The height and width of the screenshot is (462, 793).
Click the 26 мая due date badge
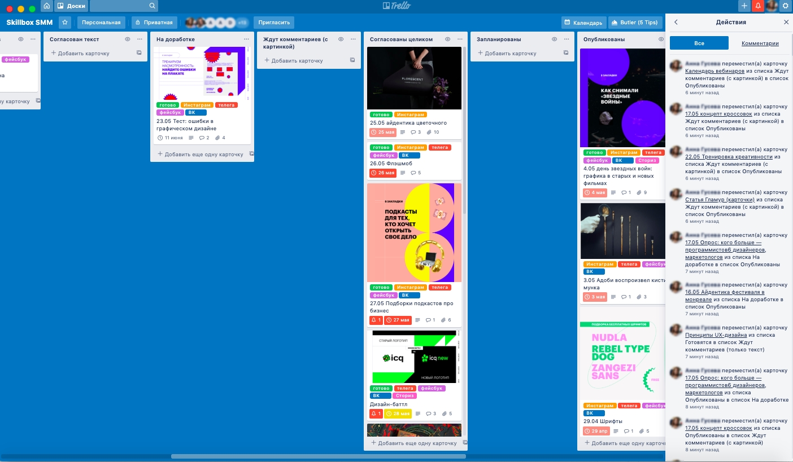pyautogui.click(x=383, y=173)
